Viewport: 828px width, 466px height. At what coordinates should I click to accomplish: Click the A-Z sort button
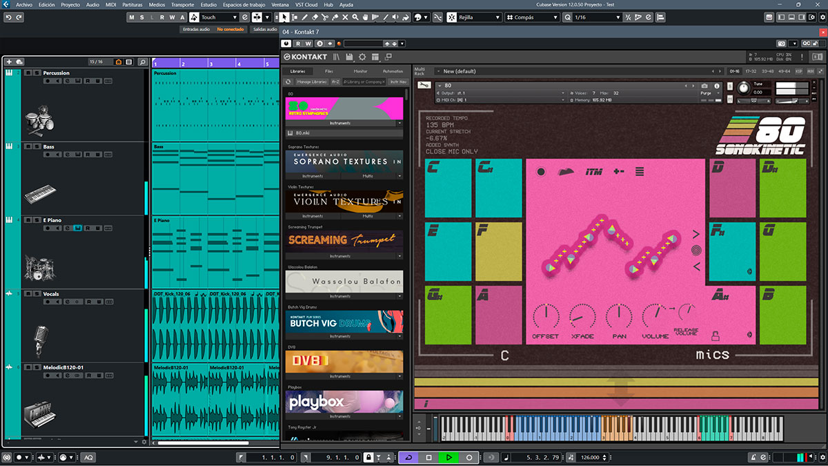tap(335, 81)
